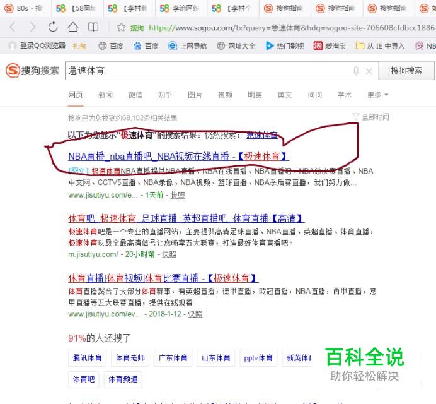Switch to the 【李村个 browser tab
Screen dimensions: 436x404
click(x=232, y=8)
